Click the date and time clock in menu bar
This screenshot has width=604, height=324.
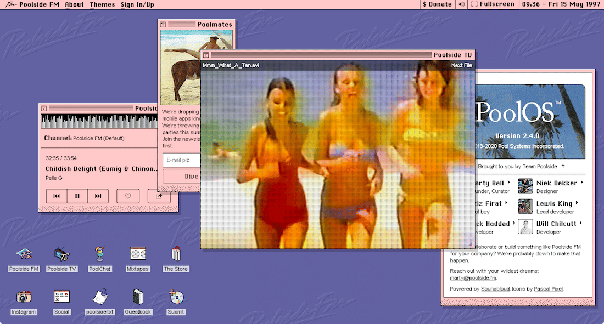561,4
